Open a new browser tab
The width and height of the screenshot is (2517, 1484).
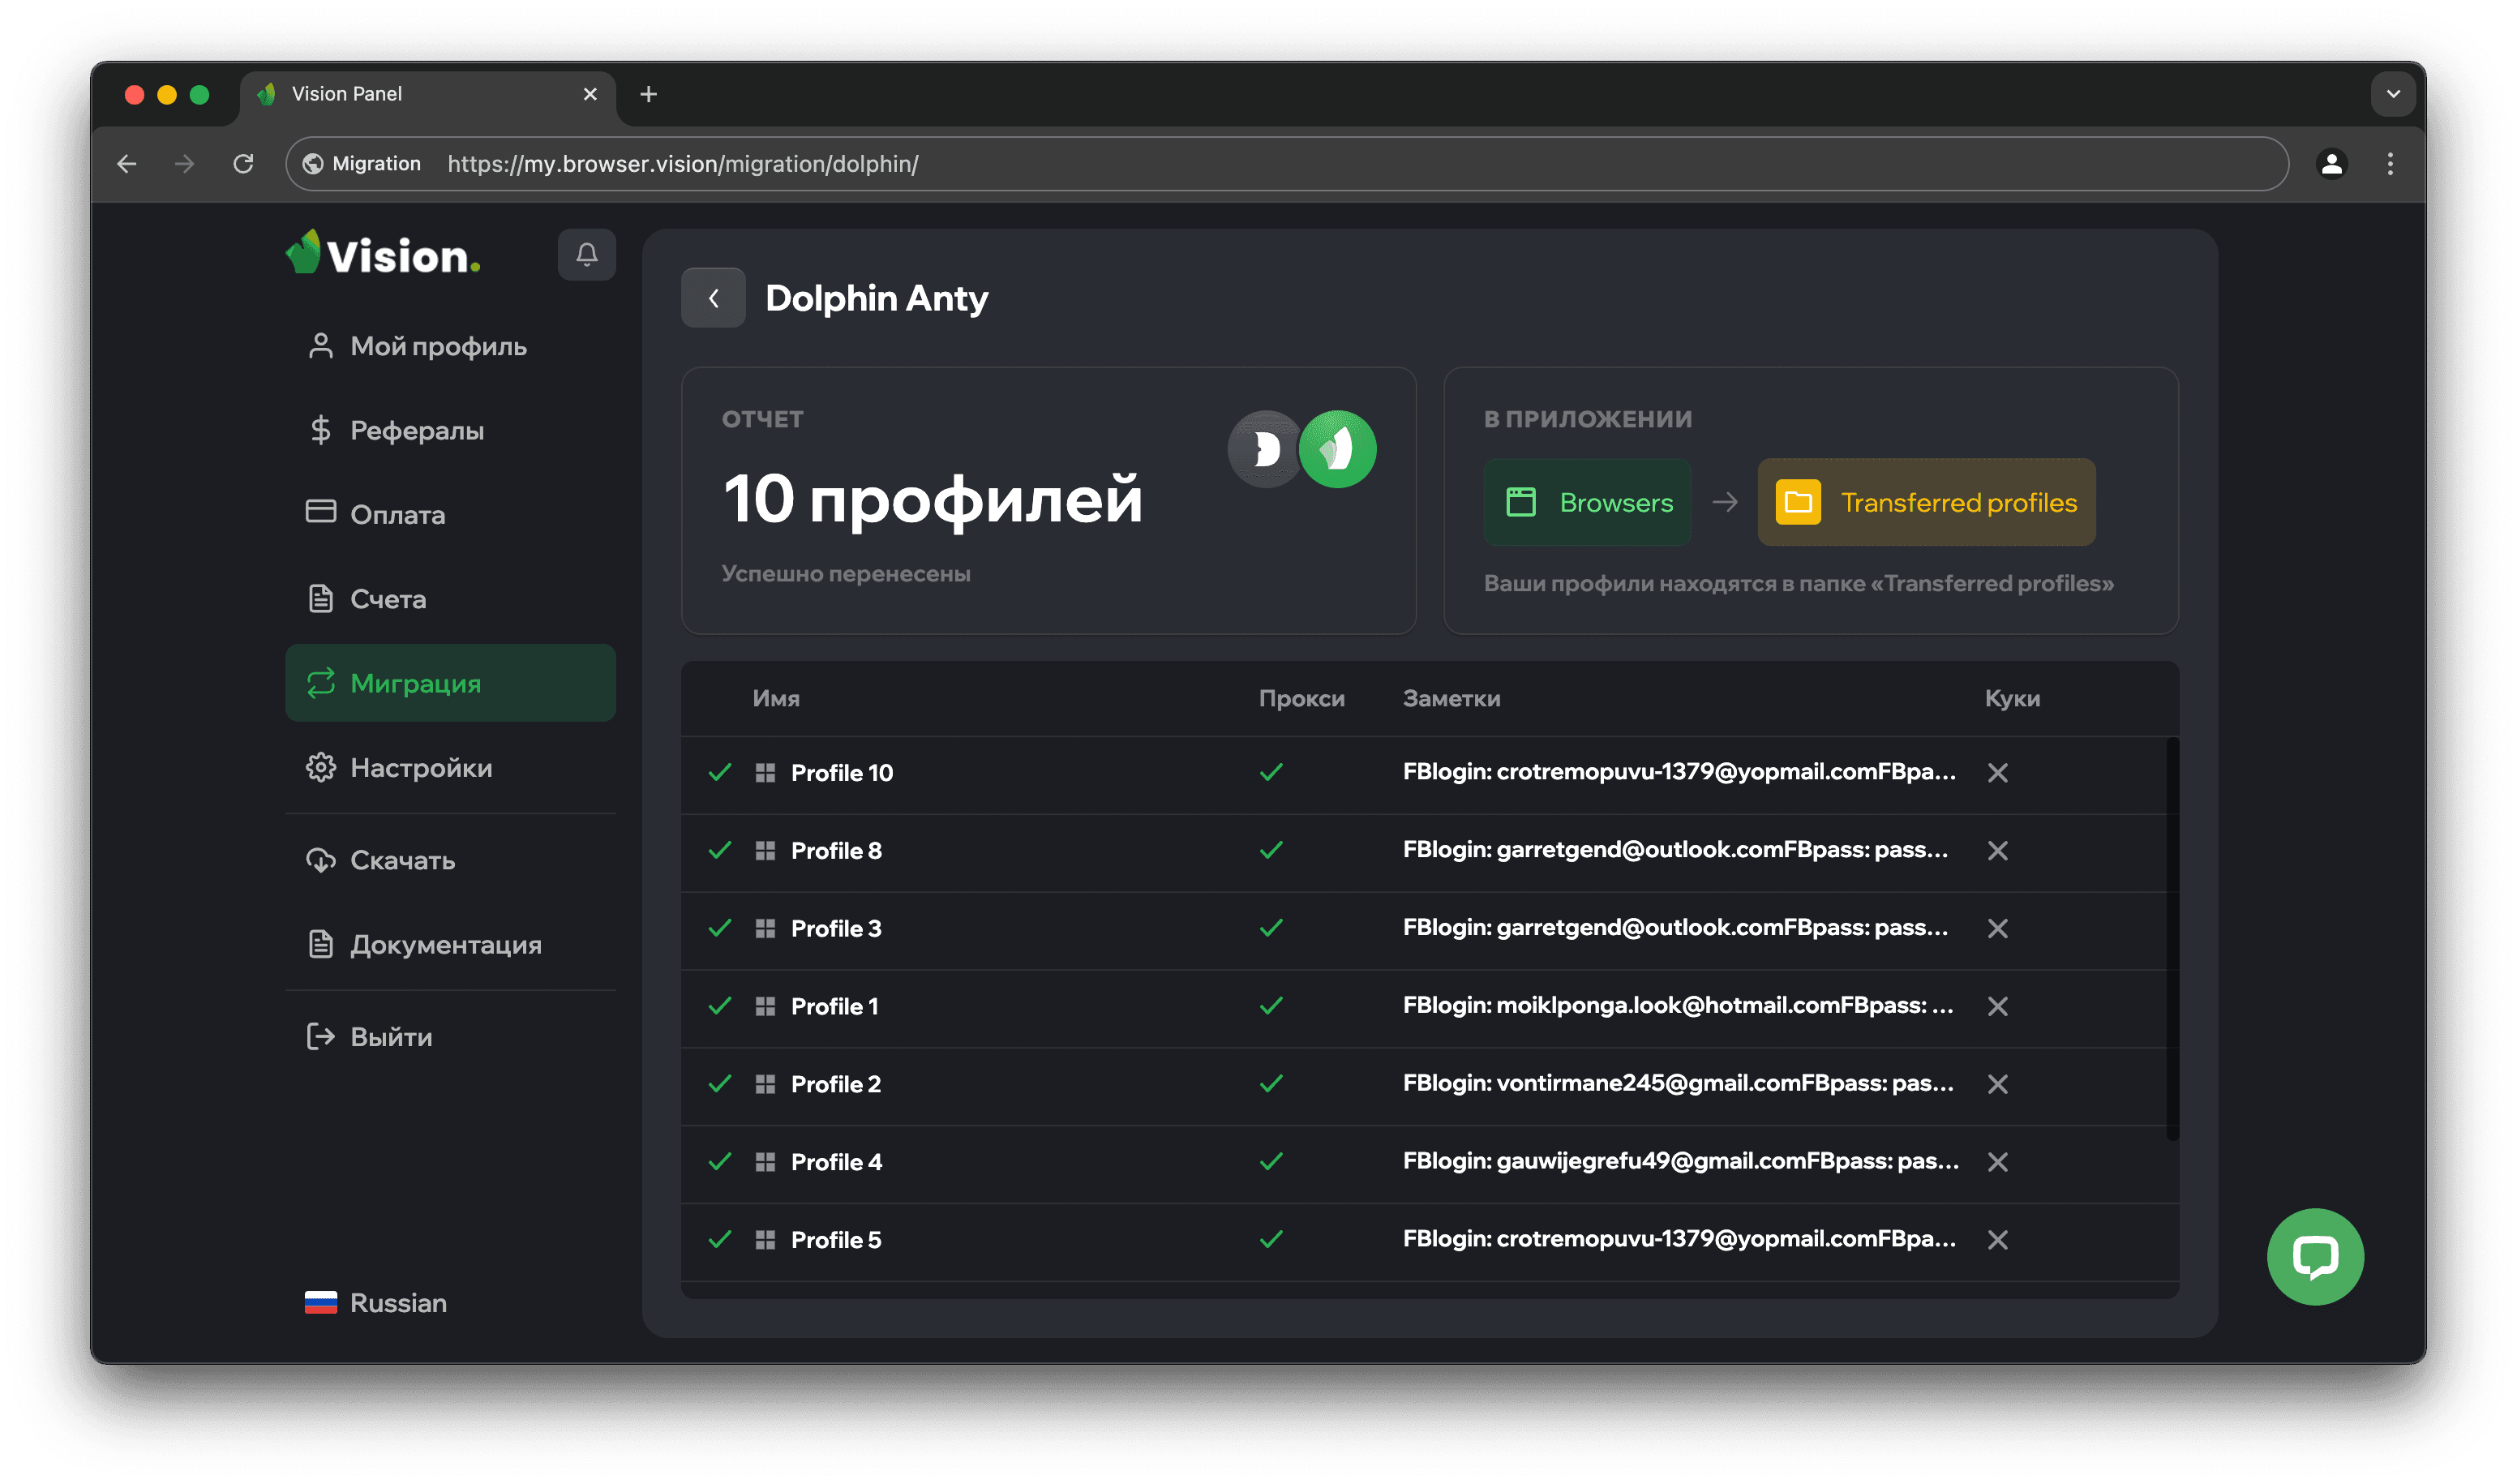648,94
